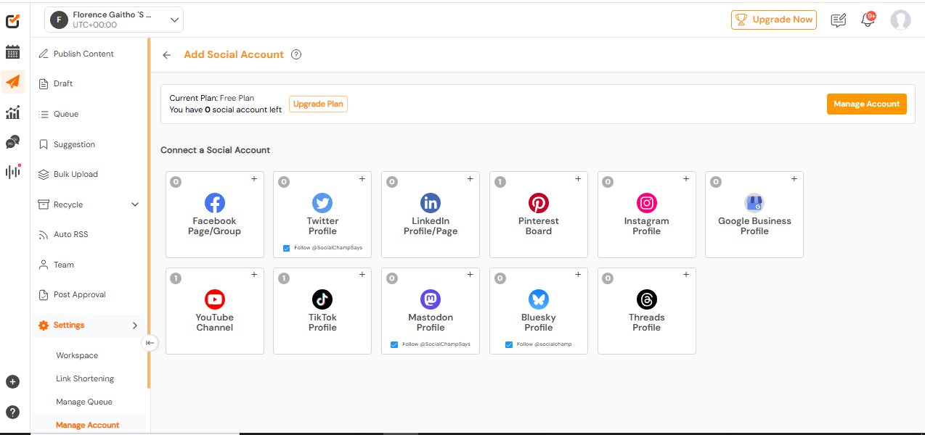
Task: Click the Threads logo icon
Action: coord(647,299)
